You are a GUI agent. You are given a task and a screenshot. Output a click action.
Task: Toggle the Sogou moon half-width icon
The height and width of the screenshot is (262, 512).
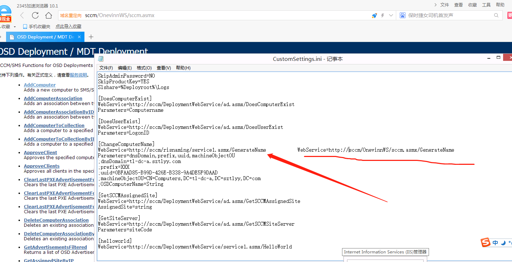click(x=503, y=243)
